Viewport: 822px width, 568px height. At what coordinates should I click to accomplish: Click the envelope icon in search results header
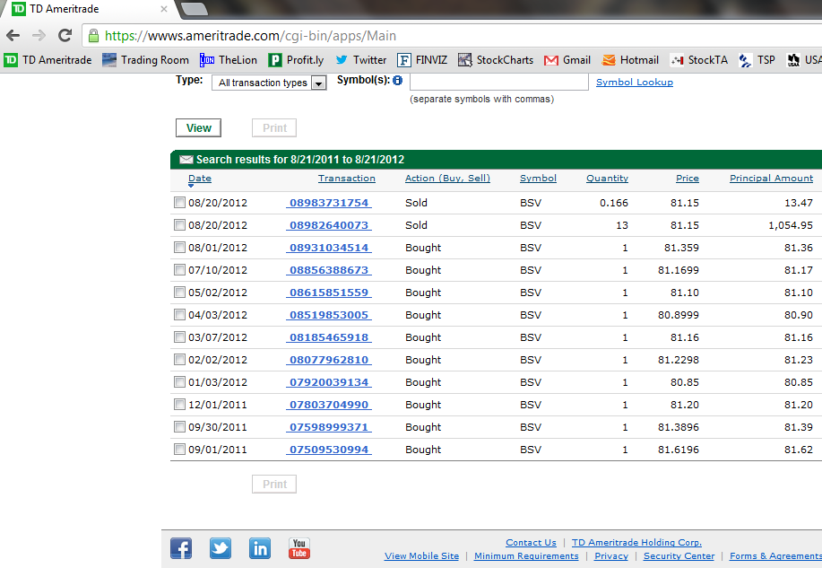click(186, 160)
